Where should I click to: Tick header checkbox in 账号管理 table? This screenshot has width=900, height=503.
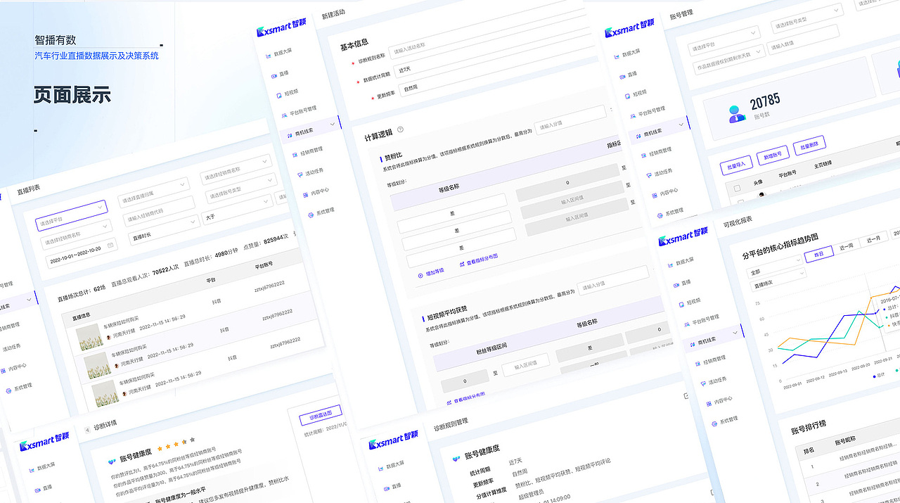click(736, 188)
